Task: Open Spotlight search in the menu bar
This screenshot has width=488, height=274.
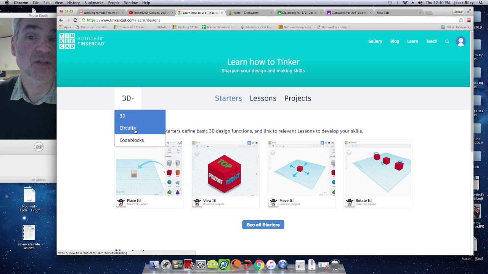Action: coord(481,3)
